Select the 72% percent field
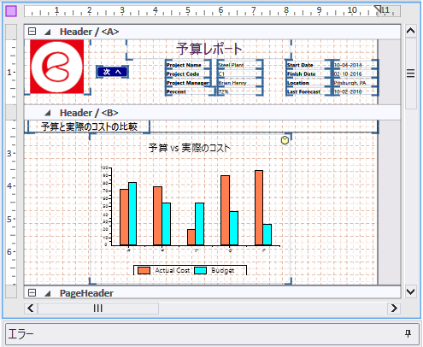 (x=239, y=91)
